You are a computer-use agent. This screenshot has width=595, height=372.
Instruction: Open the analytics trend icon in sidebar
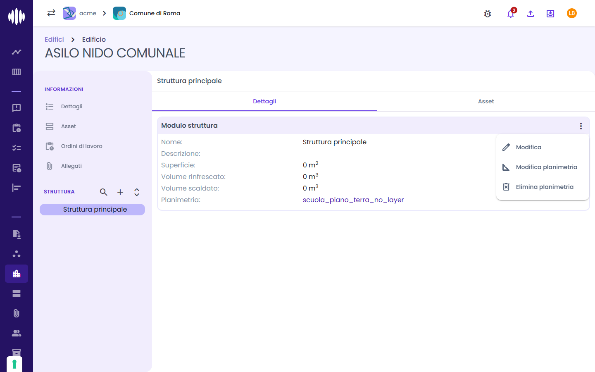[x=17, y=52]
